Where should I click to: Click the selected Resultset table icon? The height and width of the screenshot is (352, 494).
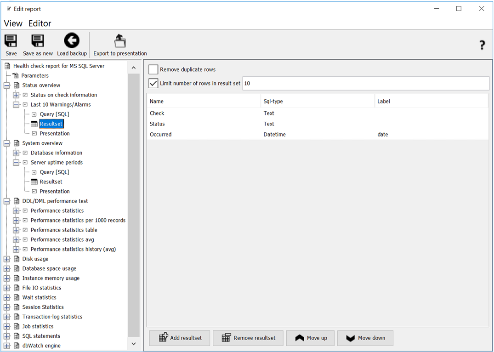coord(34,124)
